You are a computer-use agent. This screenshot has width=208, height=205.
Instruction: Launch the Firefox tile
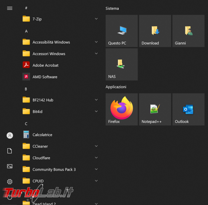pos(122,109)
